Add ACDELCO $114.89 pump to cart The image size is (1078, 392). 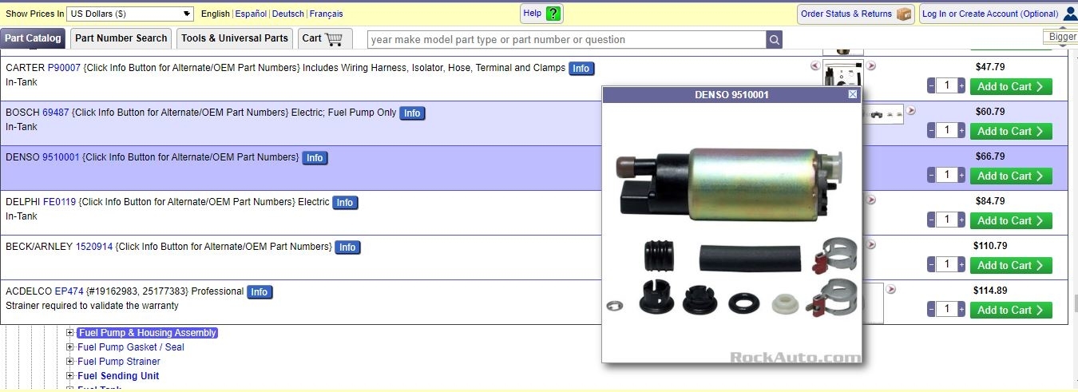click(x=1011, y=310)
